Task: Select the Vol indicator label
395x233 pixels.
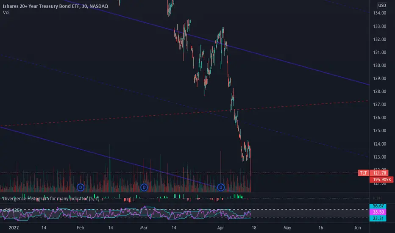Action: (6, 13)
